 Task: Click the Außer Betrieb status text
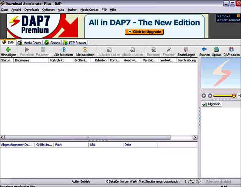tap(81, 181)
